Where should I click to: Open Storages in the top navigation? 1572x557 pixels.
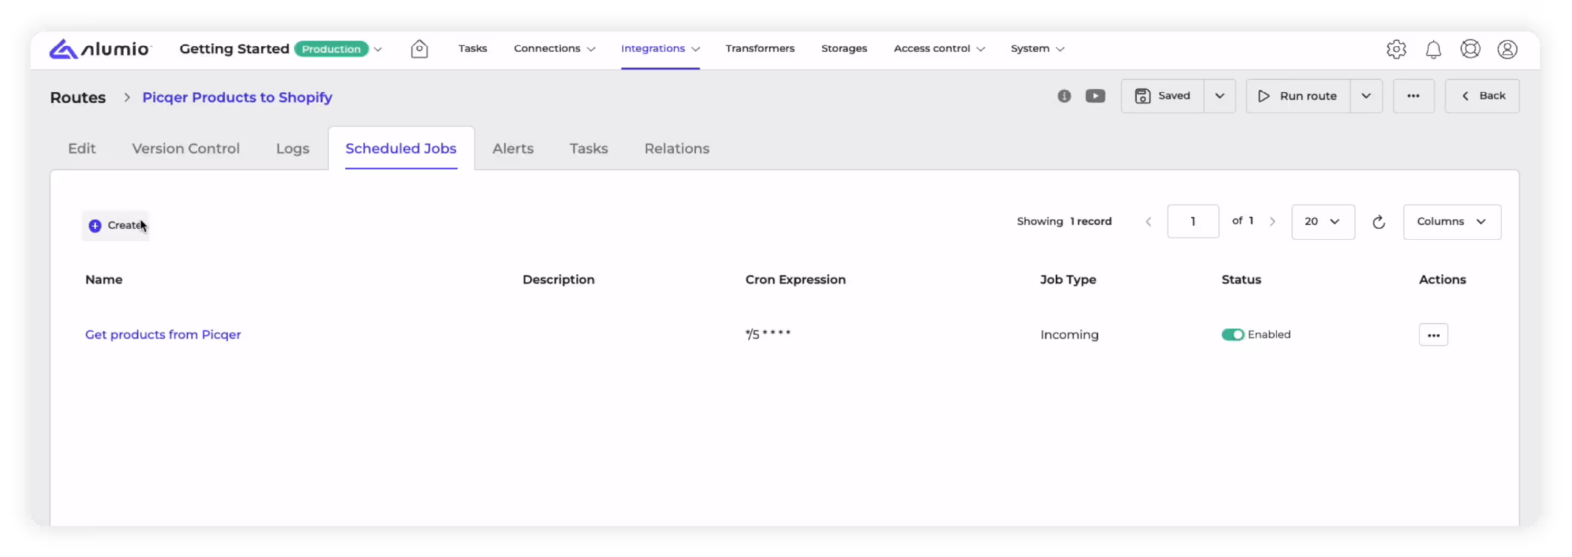(844, 48)
